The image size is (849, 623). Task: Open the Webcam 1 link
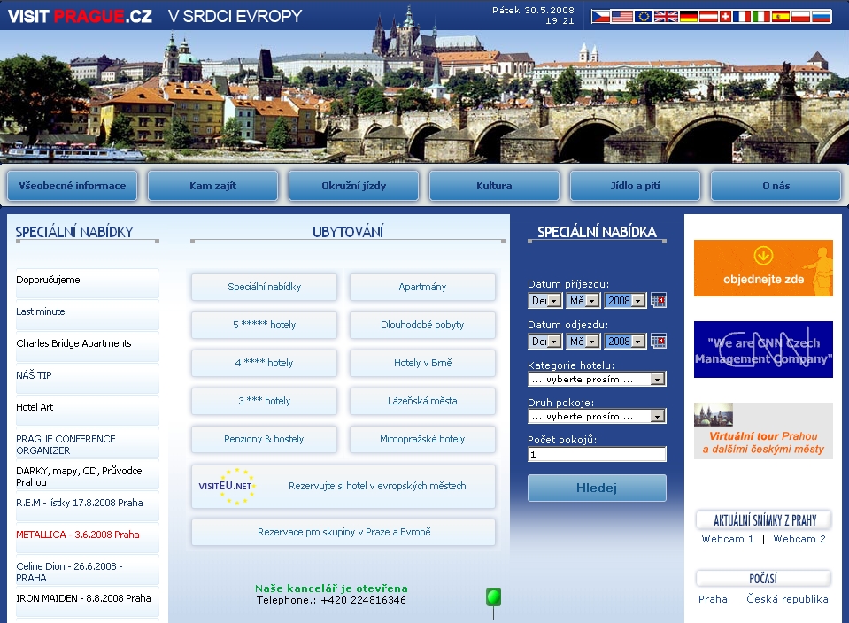[728, 539]
